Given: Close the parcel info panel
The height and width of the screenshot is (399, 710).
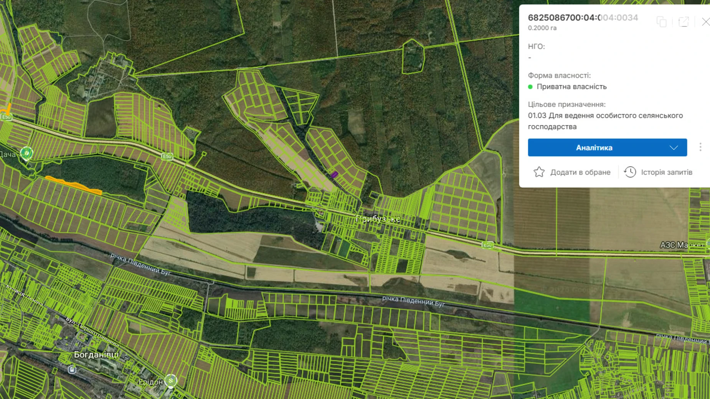Looking at the screenshot, I should pos(705,22).
